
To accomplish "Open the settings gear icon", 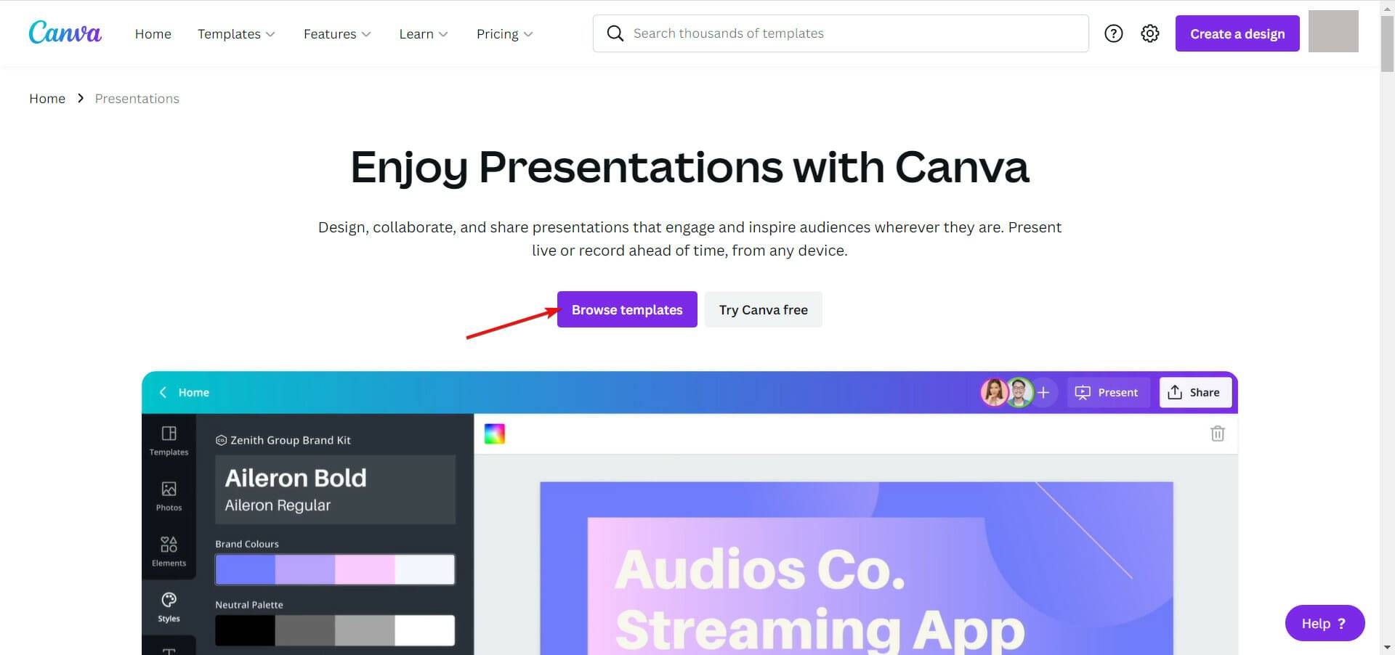I will pos(1149,33).
